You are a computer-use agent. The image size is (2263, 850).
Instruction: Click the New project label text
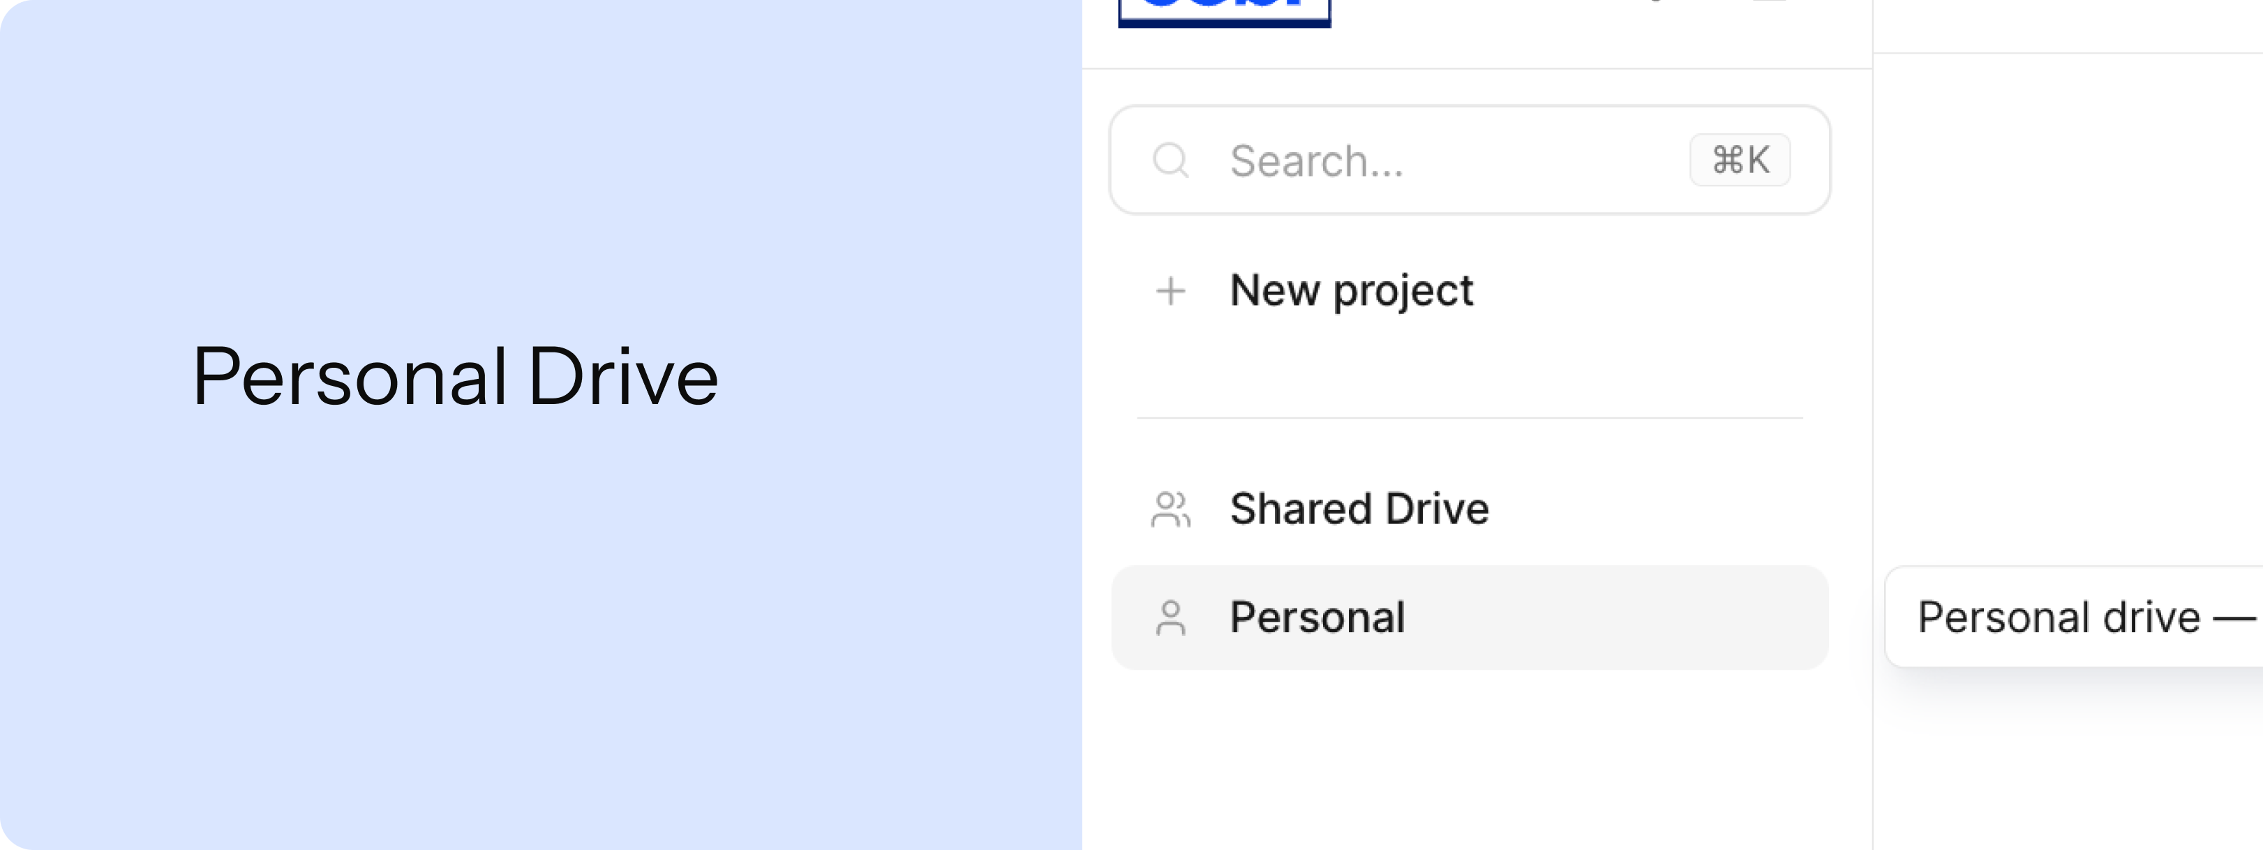(1351, 291)
